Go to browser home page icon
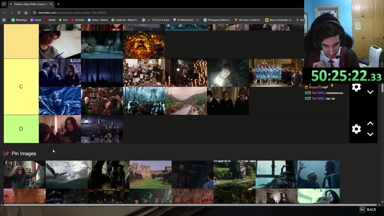Screen dimensions: 384x216 pos(26,13)
